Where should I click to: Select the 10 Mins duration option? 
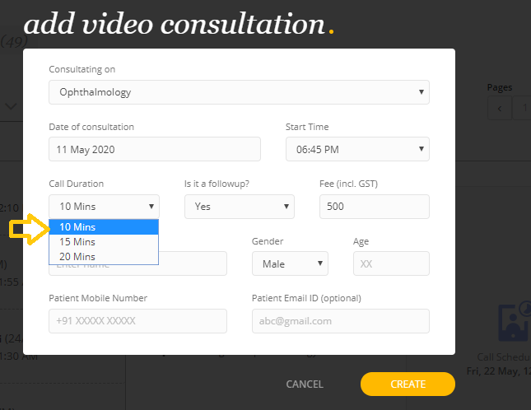pyautogui.click(x=104, y=227)
